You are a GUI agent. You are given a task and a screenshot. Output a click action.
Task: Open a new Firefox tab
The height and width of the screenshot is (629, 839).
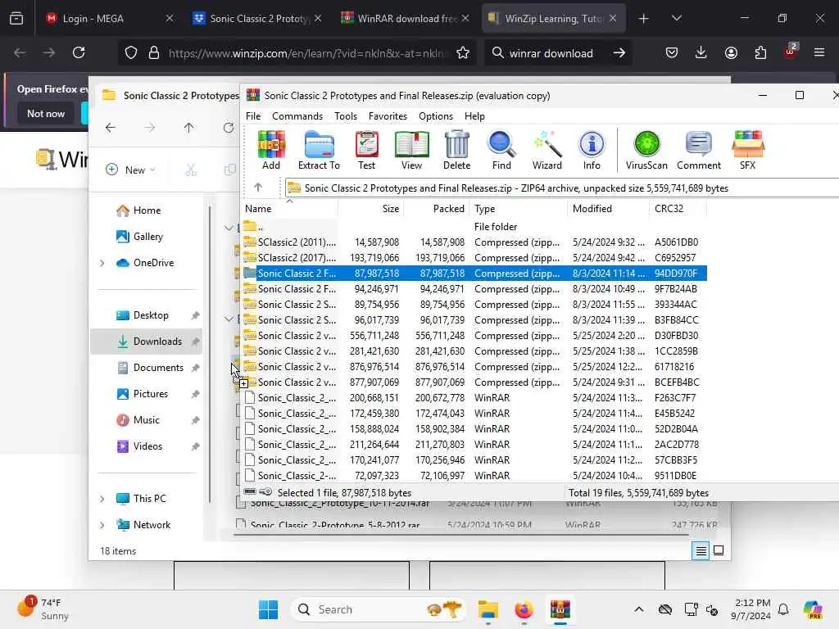point(643,19)
